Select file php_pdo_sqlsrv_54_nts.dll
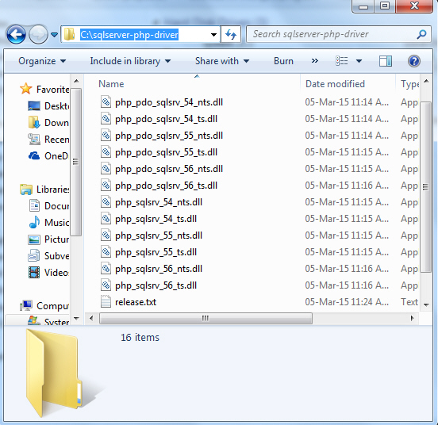438x425 pixels. click(169, 102)
